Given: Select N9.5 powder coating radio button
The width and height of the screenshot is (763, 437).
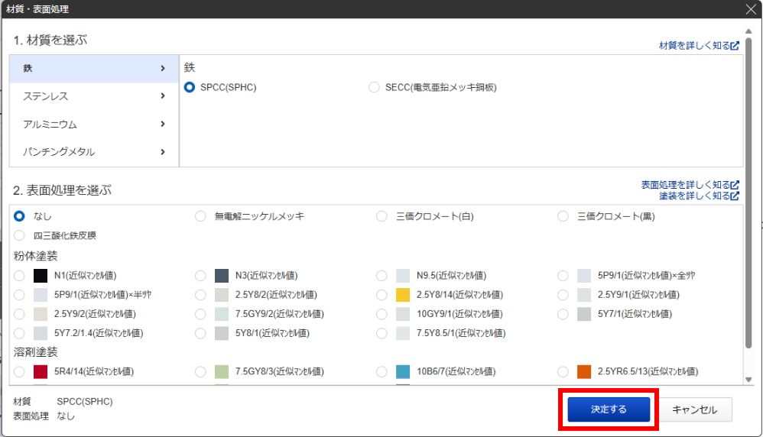Looking at the screenshot, I should pyautogui.click(x=382, y=276).
